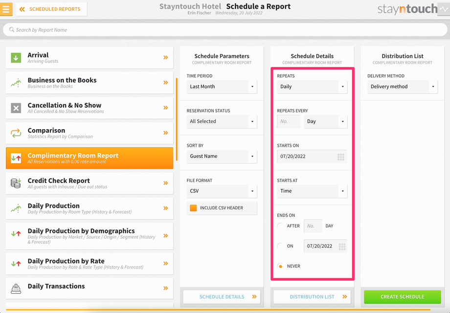Click the search magnifier icon
The image size is (450, 313).
[x=11, y=29]
